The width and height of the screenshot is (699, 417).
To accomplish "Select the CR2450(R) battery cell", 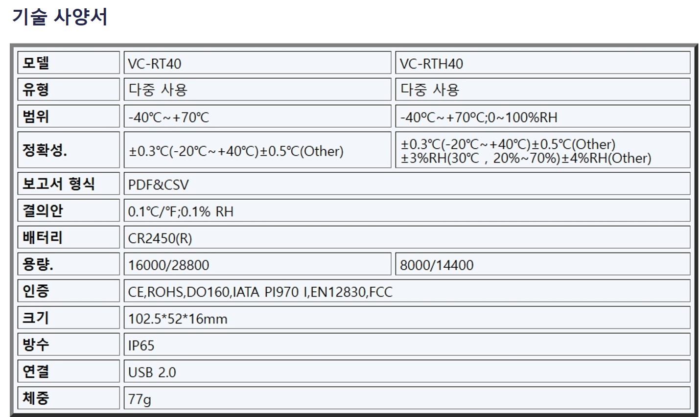I will [406, 238].
